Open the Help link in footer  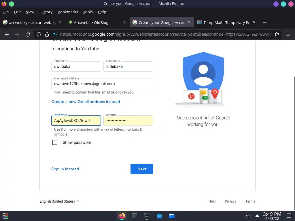coord(212,201)
